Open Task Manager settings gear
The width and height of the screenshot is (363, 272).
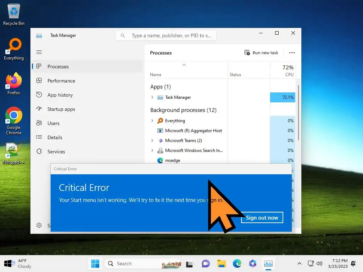coord(39,225)
